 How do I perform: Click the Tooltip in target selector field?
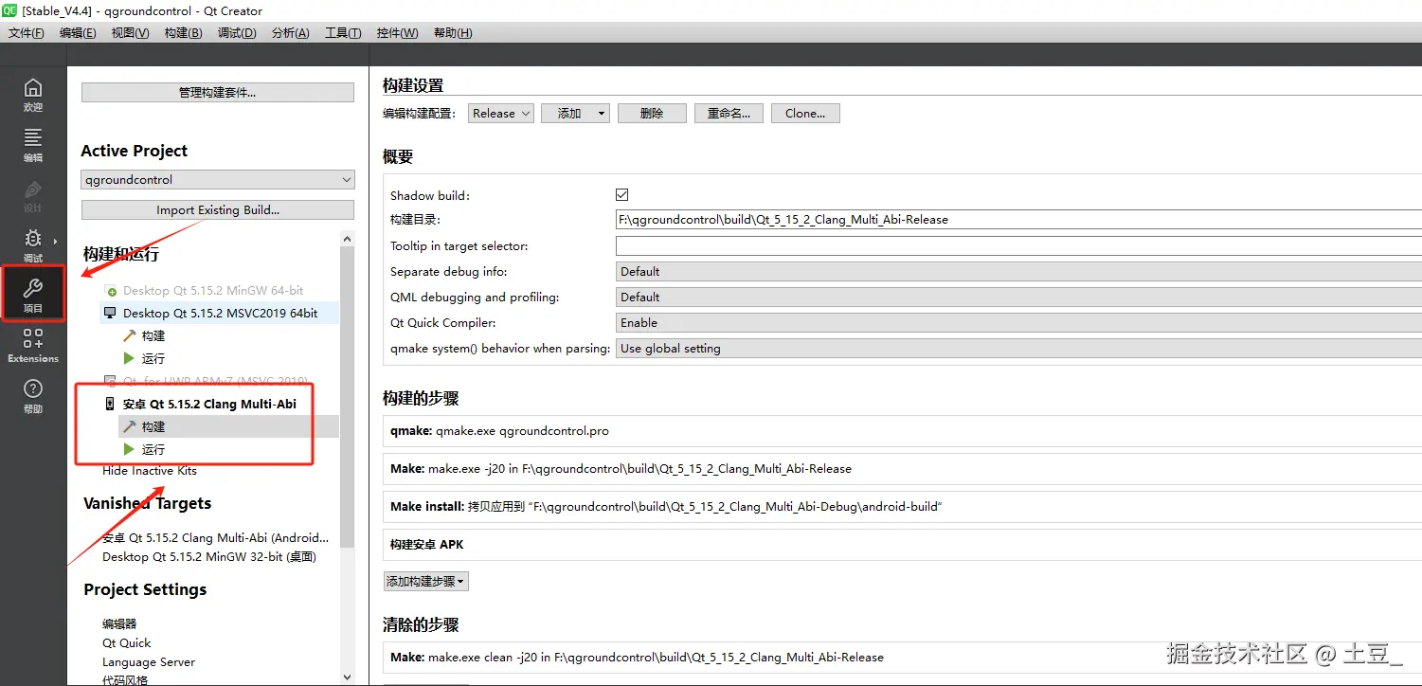pos(1018,245)
